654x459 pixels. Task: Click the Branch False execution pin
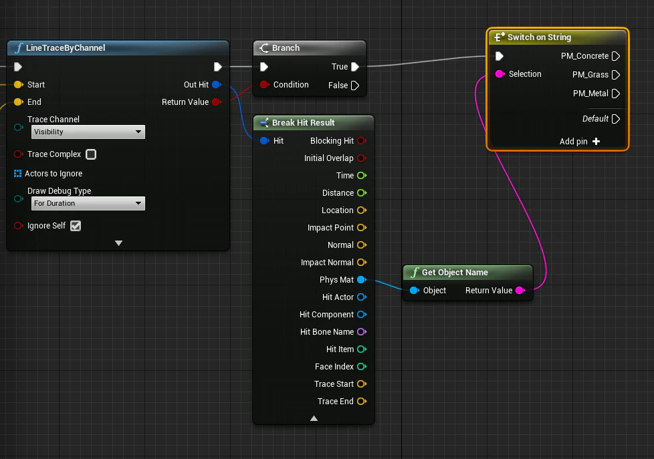point(355,86)
